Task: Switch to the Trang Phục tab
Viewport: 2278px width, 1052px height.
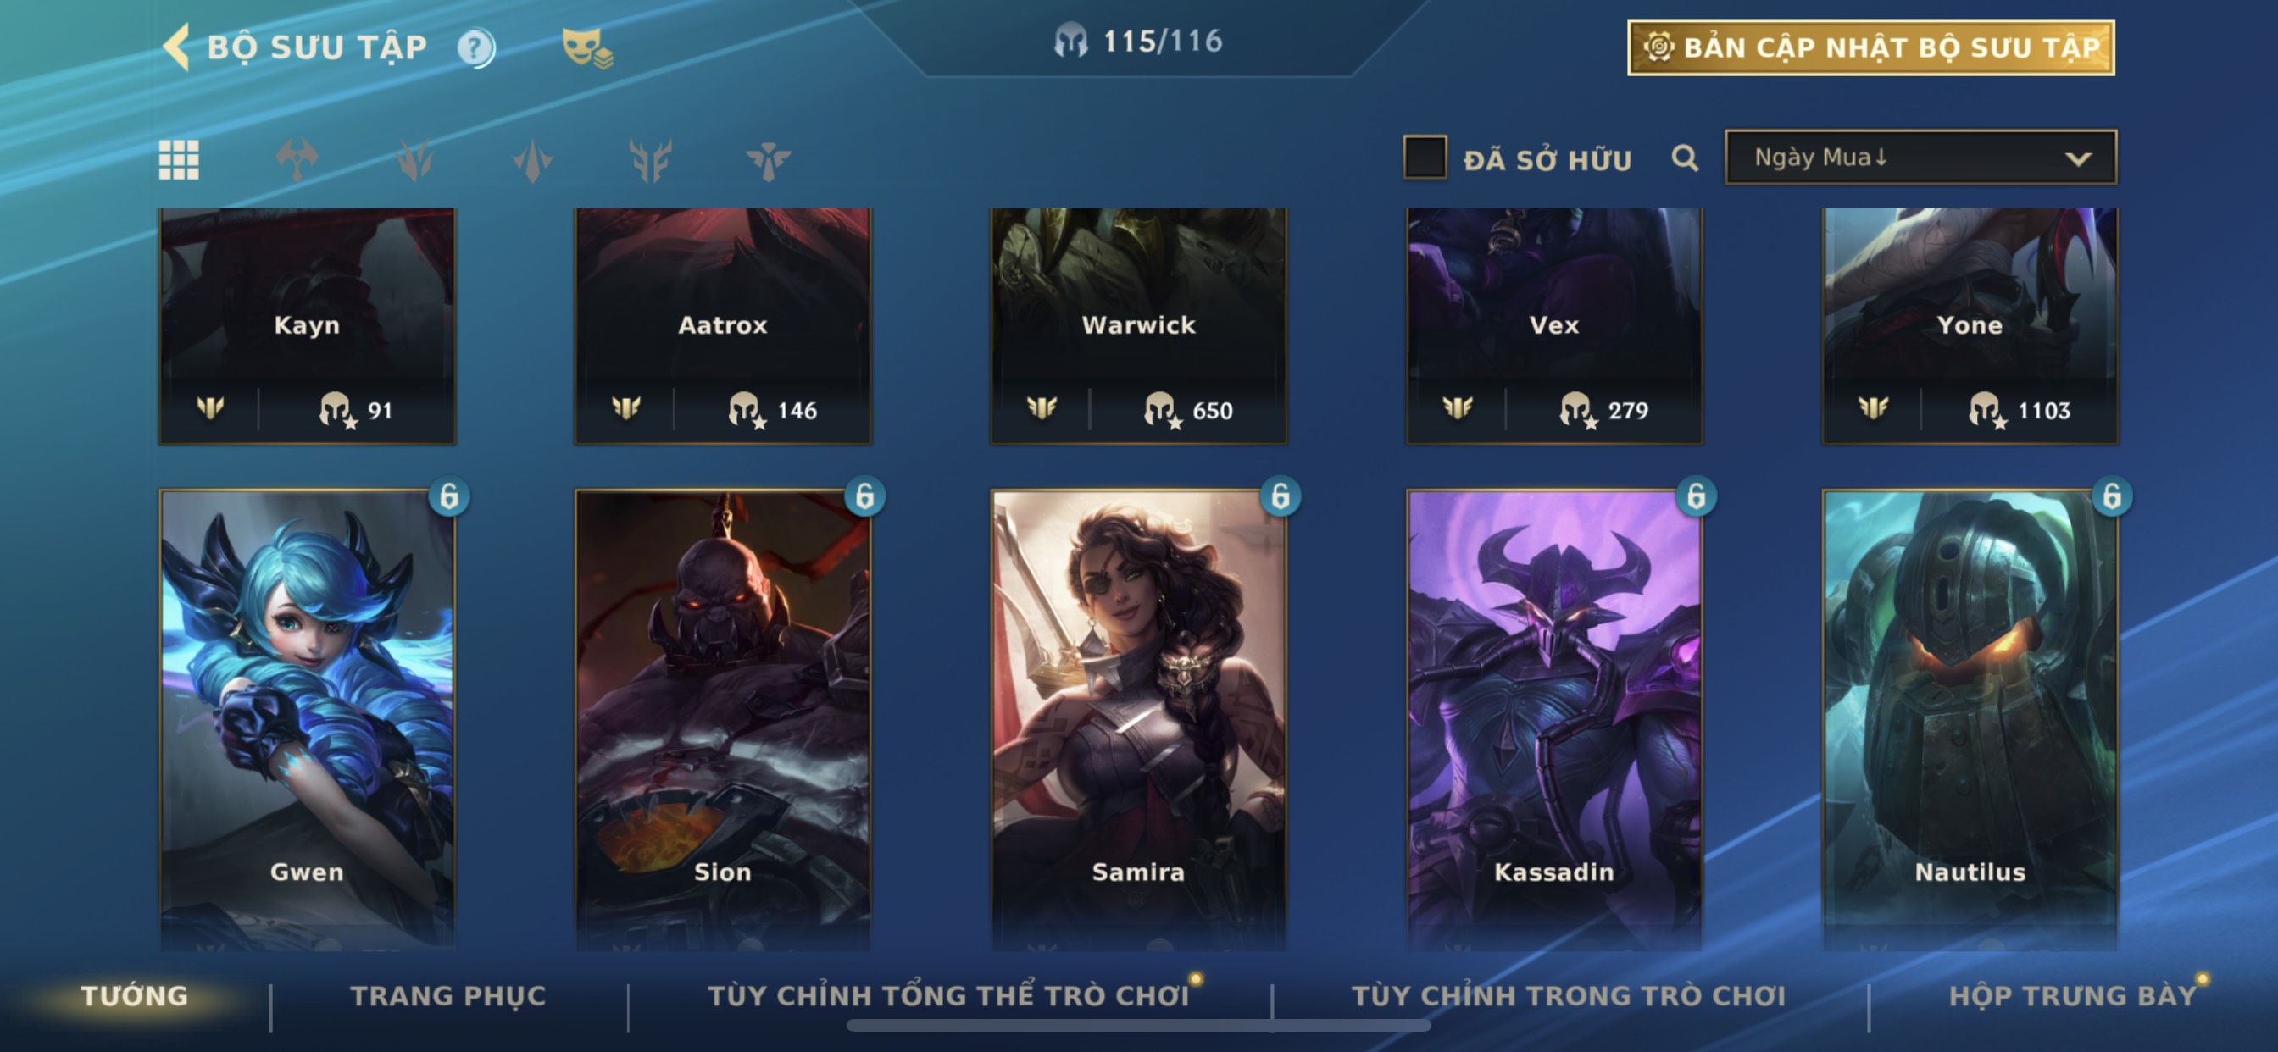Action: (448, 995)
